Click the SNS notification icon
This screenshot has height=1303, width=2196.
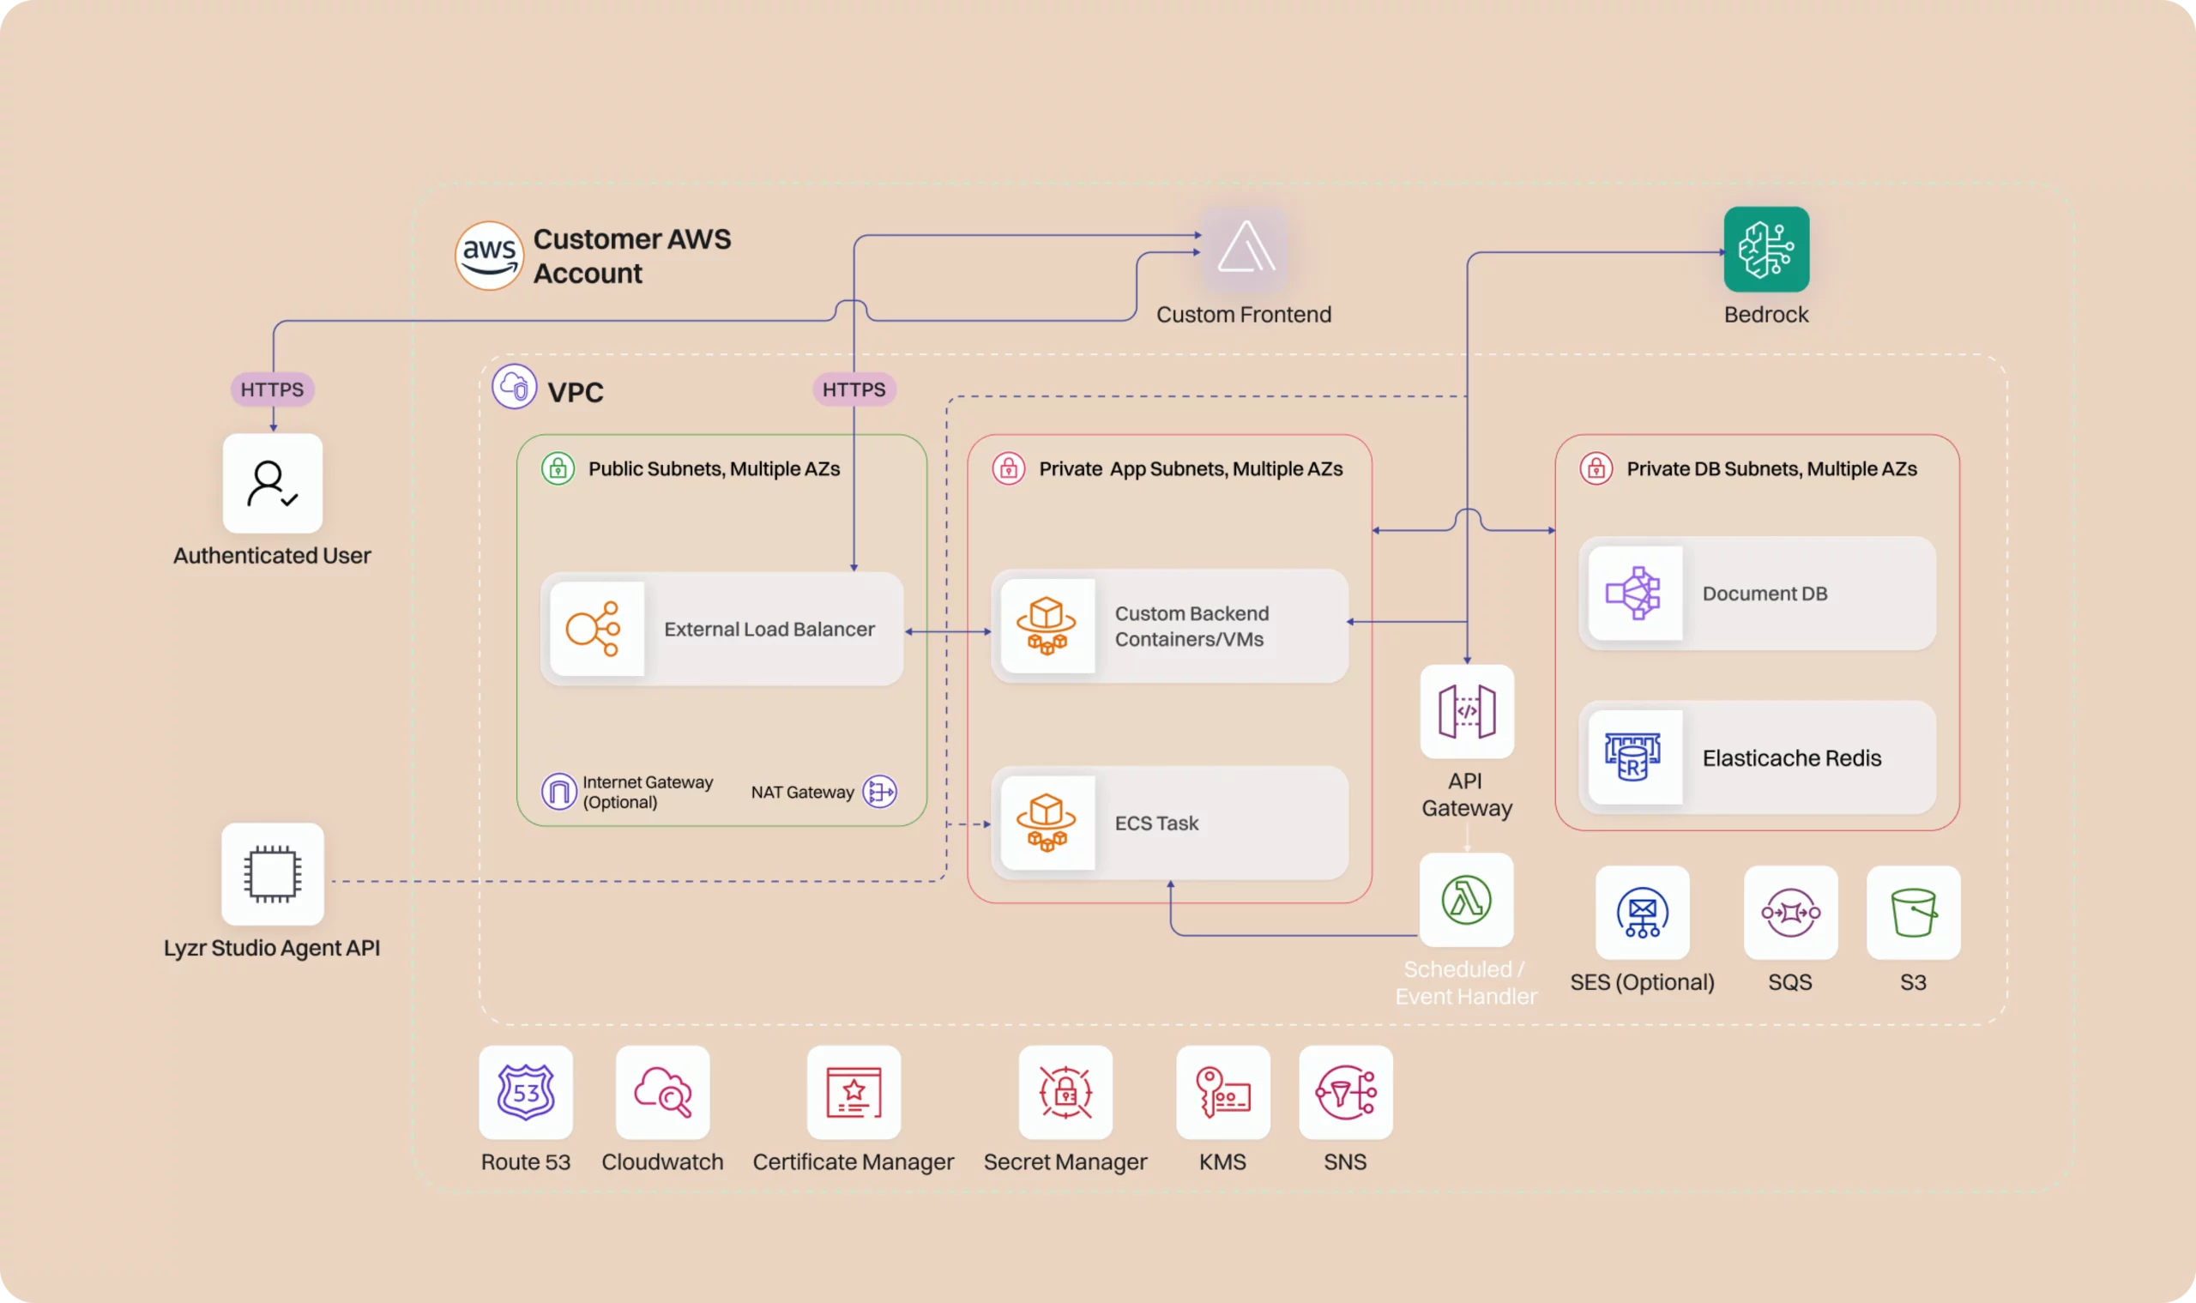1346,1092
